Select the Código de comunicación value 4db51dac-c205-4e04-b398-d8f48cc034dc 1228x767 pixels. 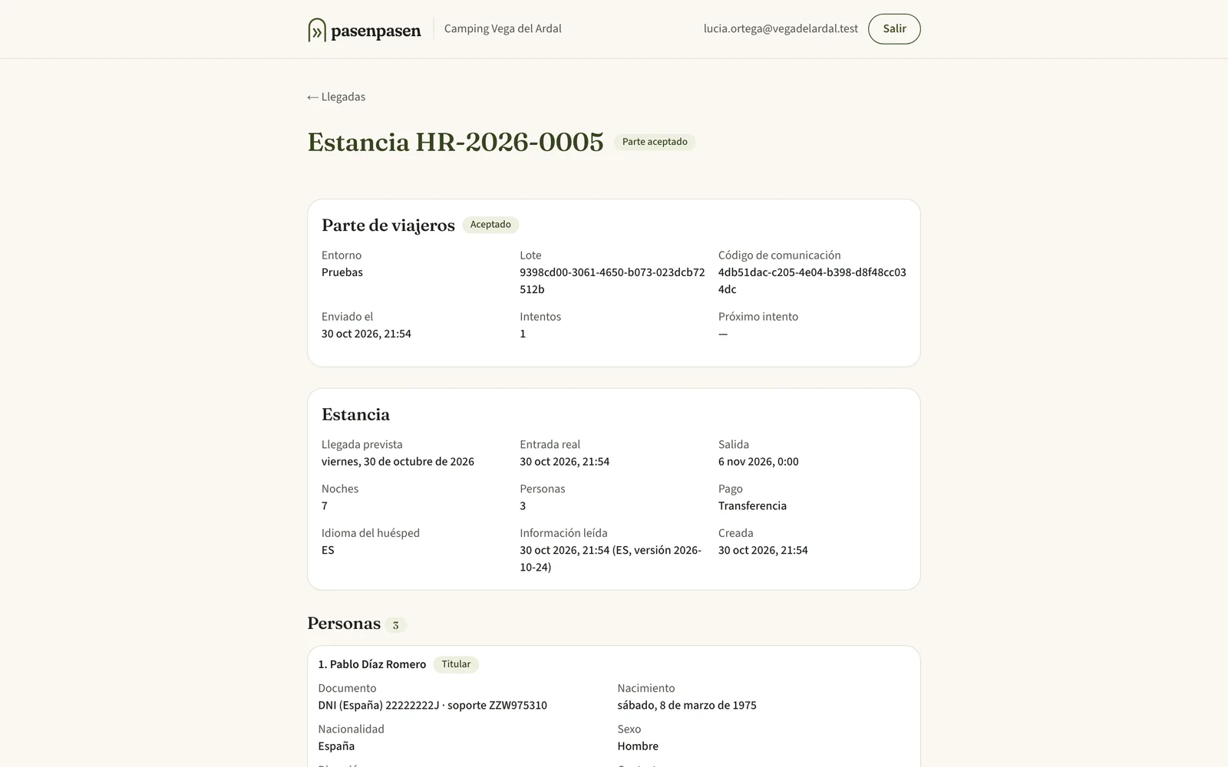[x=812, y=281]
